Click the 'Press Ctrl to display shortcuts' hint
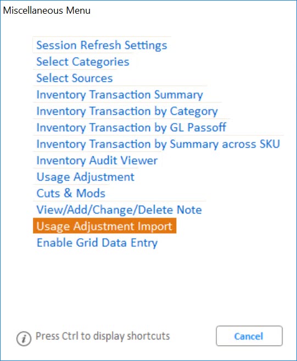Viewport: 297px width, 361px height. coord(103,336)
